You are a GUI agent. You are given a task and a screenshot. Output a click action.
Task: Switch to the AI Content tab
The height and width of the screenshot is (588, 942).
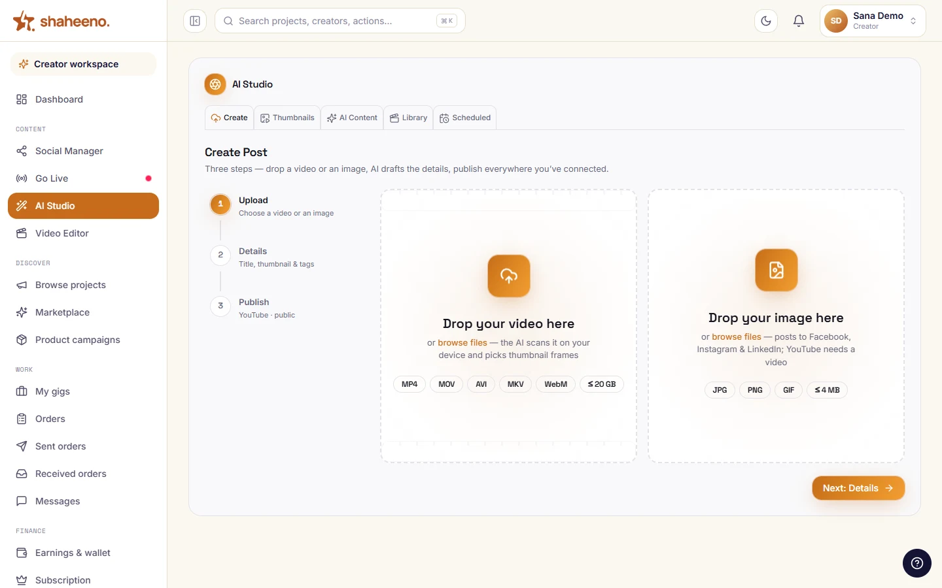(352, 118)
